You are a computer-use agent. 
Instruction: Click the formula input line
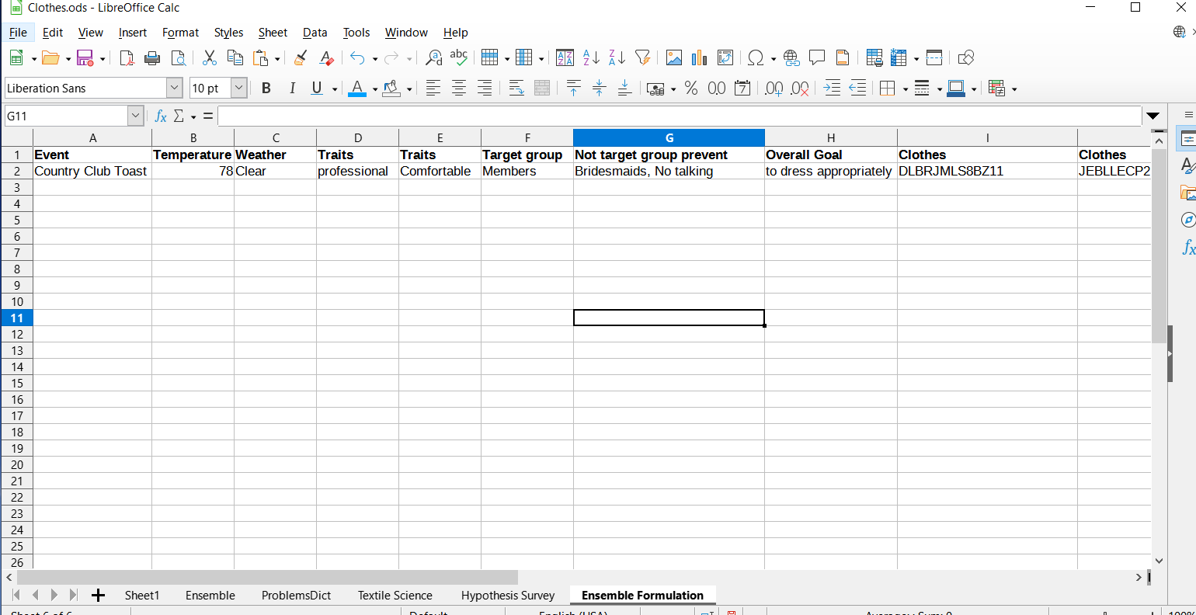pos(680,116)
